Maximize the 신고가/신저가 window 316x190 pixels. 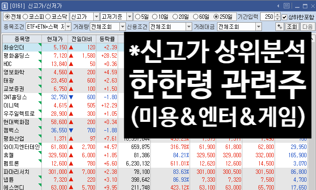pos(305,6)
